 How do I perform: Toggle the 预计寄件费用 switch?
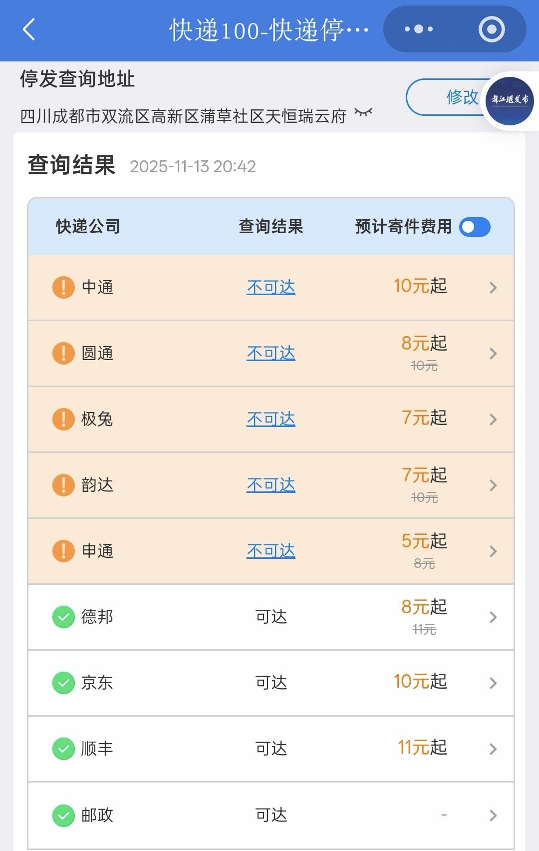(x=475, y=227)
